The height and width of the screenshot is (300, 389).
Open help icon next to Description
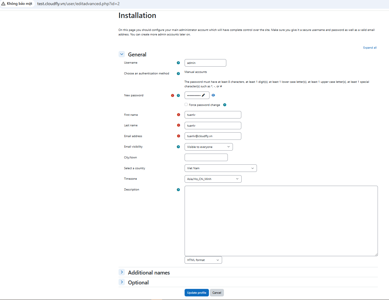coord(178,190)
